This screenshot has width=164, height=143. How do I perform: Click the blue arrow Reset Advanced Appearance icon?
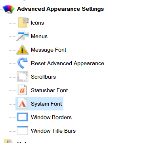point(23,63)
